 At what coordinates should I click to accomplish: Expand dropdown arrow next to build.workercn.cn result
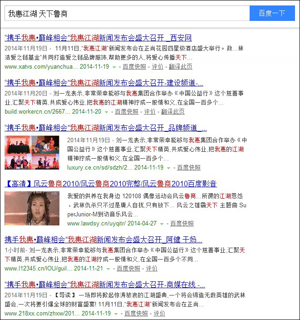[x=106, y=112]
